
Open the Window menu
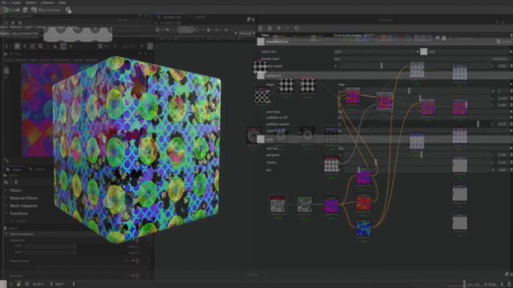(x=48, y=2)
